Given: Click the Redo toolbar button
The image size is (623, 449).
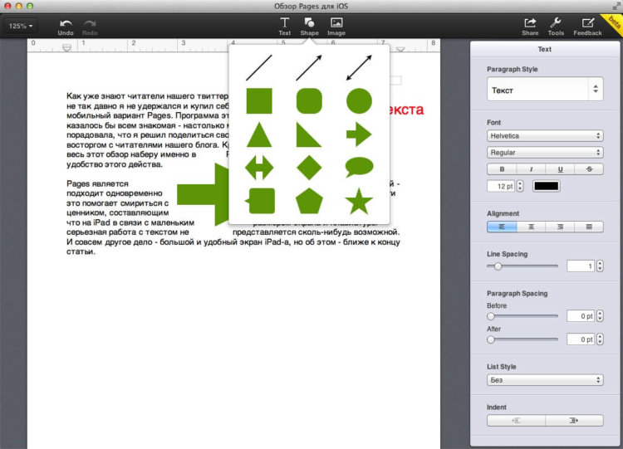Looking at the screenshot, I should pos(90,27).
